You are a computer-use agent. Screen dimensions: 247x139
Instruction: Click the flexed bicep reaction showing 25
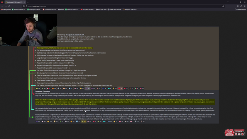pyautogui.click(x=142, y=122)
